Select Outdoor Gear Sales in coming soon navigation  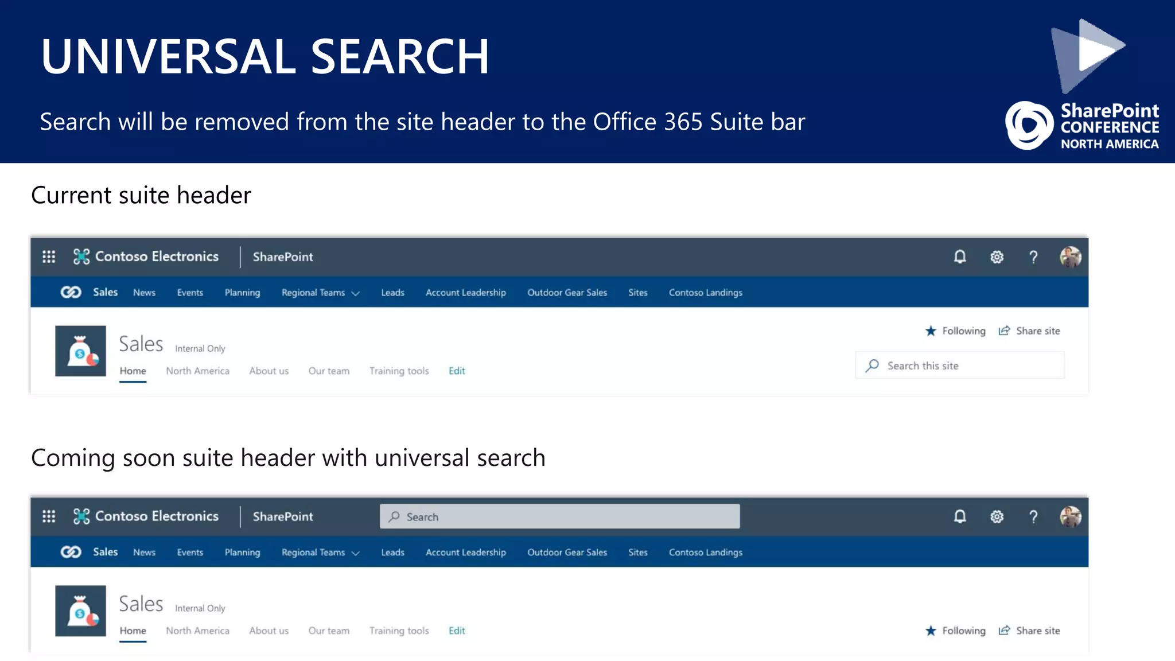(567, 553)
